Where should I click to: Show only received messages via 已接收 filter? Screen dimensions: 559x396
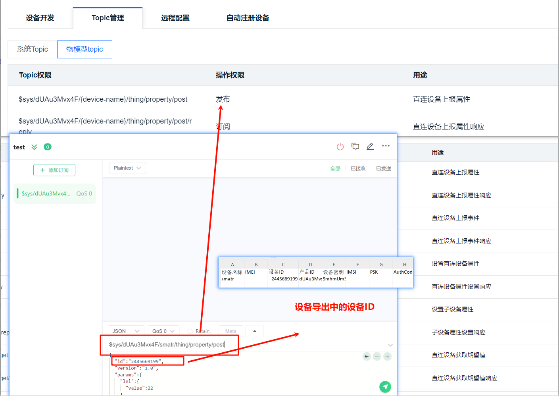pos(358,168)
